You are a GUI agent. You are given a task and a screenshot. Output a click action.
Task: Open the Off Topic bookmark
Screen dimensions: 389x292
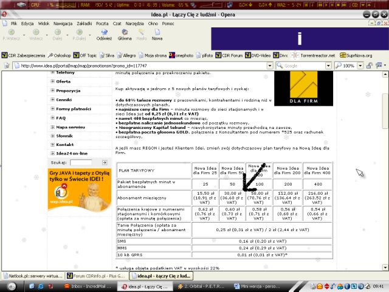85,55
